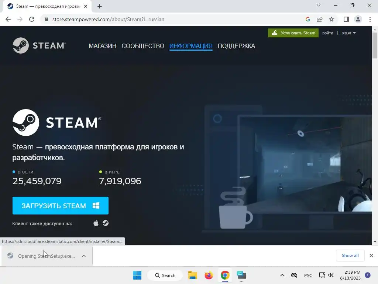Expand the SteamSetup.exe download options arrow
Image resolution: width=378 pixels, height=284 pixels.
click(84, 256)
